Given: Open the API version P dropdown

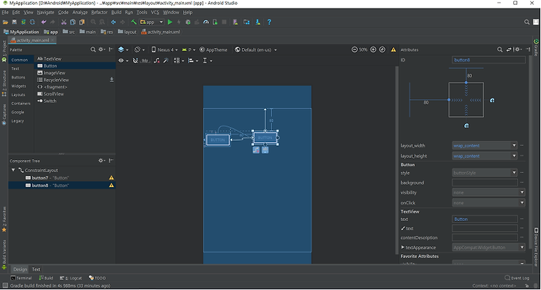Looking at the screenshot, I should point(189,50).
